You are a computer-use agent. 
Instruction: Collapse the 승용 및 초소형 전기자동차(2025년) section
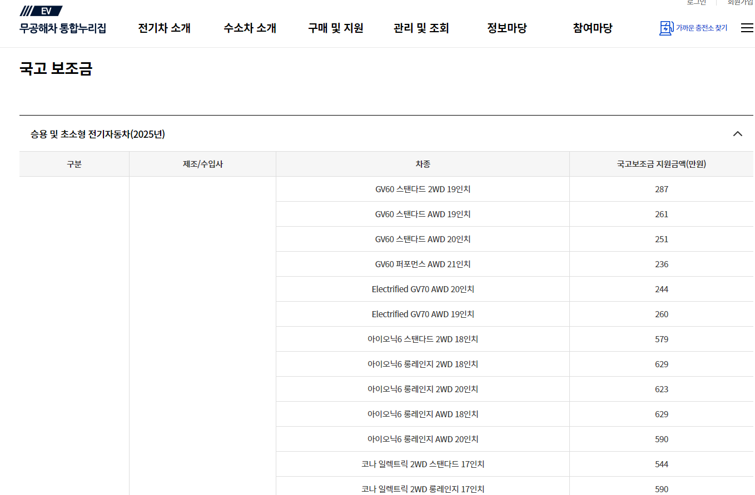[738, 134]
